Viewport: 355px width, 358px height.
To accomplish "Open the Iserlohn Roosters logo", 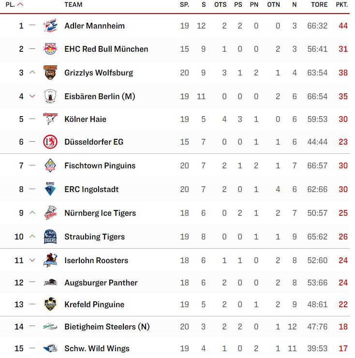I will coord(50,260).
